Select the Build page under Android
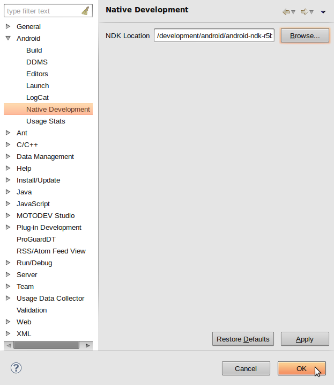334x385 pixels. pos(34,50)
